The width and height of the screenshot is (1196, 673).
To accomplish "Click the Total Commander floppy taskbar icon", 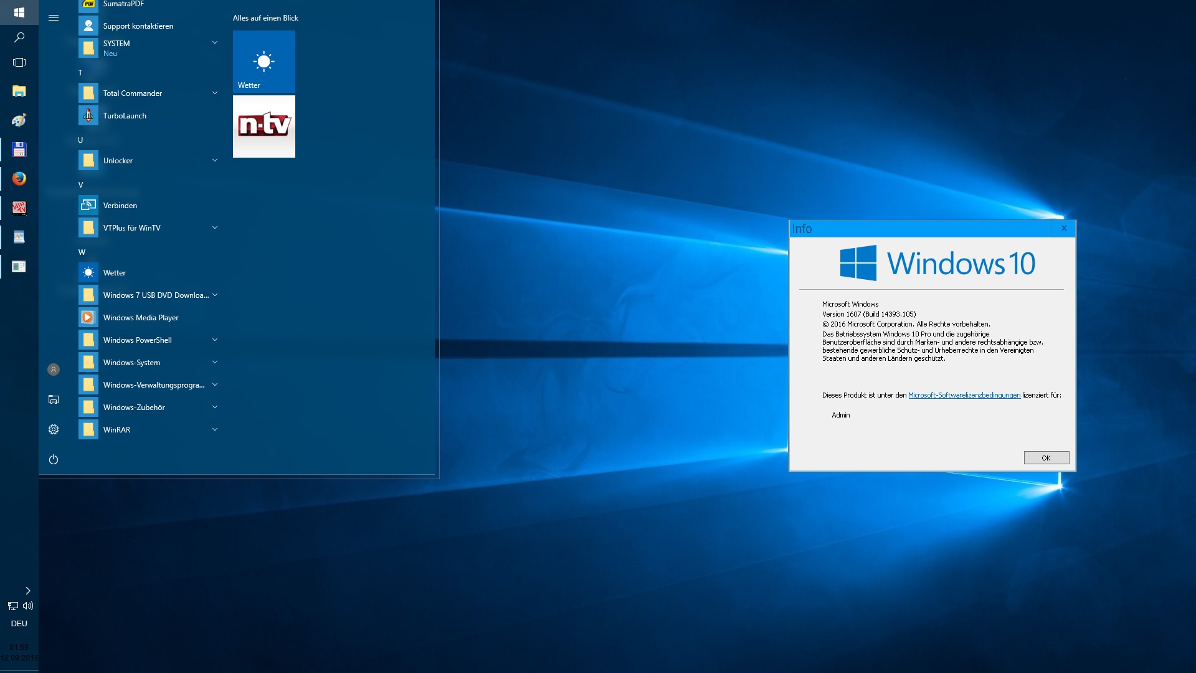I will [19, 150].
